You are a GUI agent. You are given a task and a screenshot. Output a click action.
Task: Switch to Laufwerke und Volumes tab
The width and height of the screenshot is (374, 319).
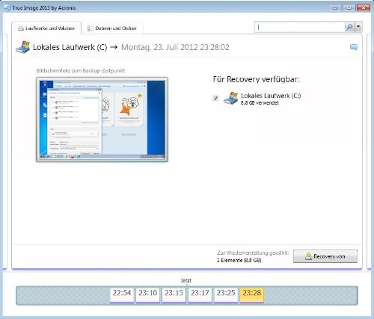tap(46, 28)
